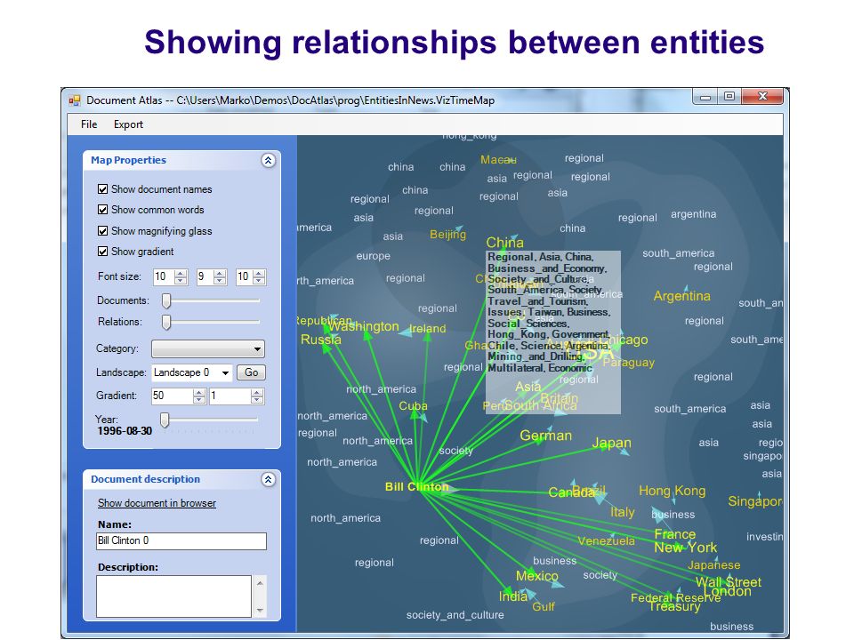
Task: Click the Washington entity label
Action: (364, 326)
